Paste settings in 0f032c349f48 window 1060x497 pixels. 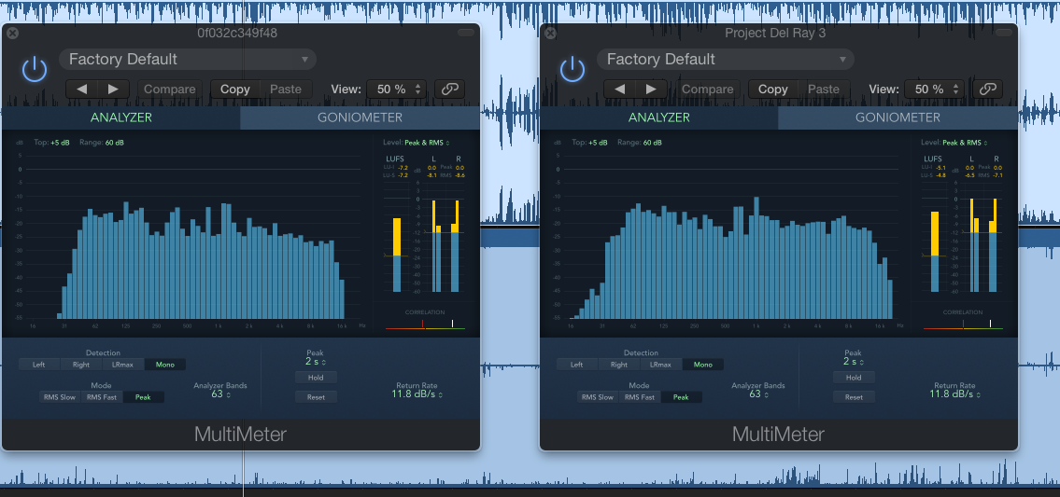(x=286, y=90)
